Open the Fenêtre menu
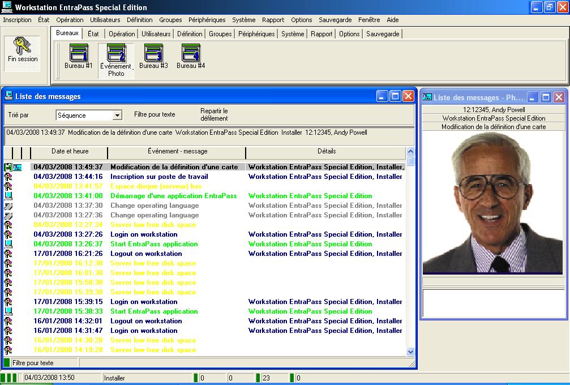This screenshot has height=385, width=570. pyautogui.click(x=369, y=20)
